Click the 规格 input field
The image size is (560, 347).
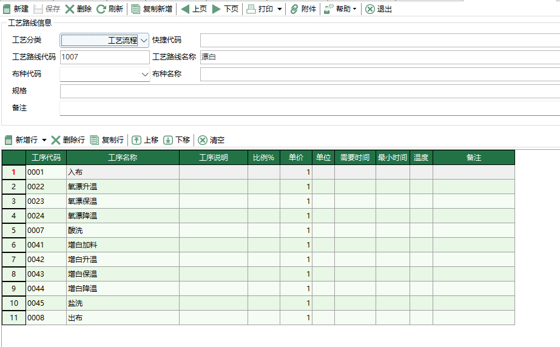pos(310,92)
